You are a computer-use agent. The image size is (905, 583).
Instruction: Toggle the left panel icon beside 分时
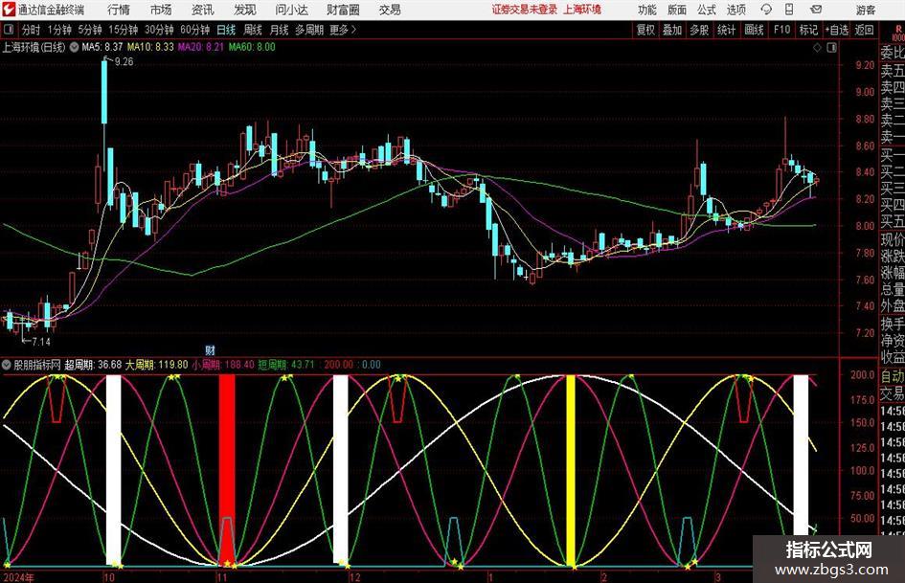pos(9,30)
